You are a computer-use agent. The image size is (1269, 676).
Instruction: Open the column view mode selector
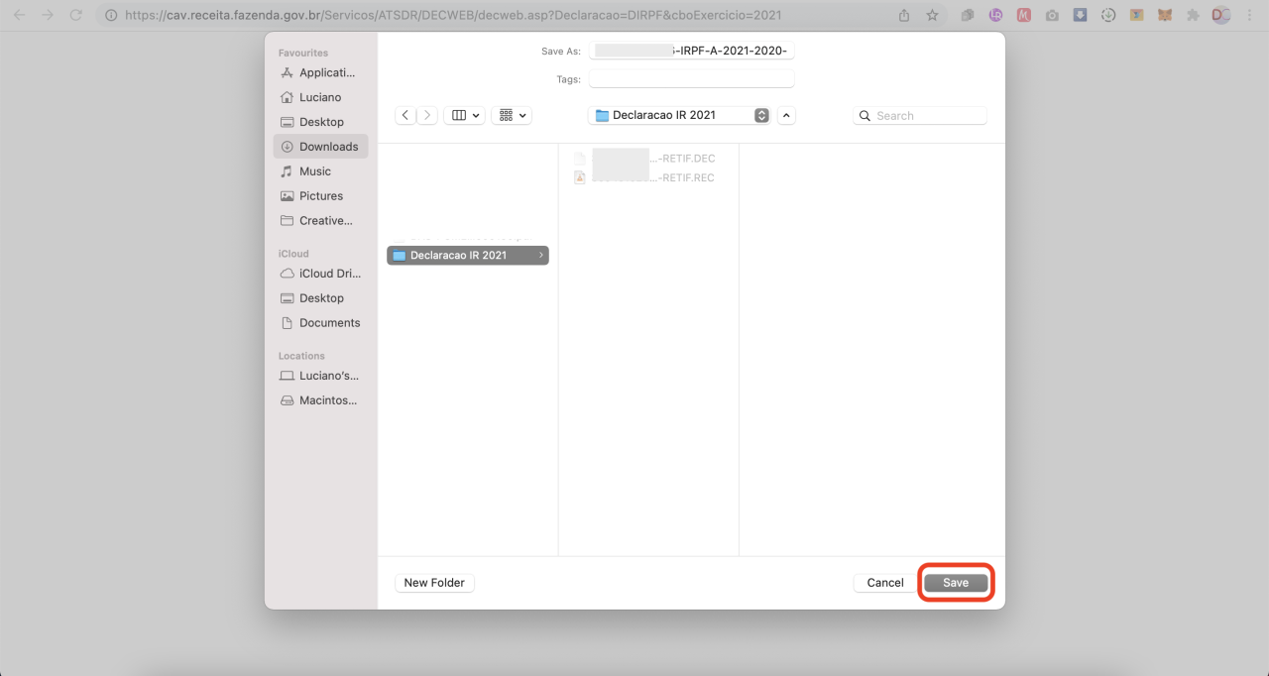[464, 115]
